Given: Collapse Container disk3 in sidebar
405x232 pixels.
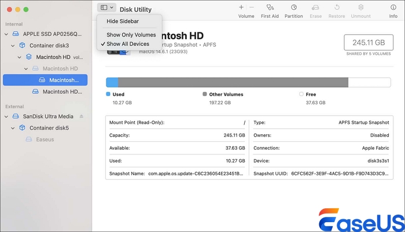Looking at the screenshot, I should (x=14, y=45).
